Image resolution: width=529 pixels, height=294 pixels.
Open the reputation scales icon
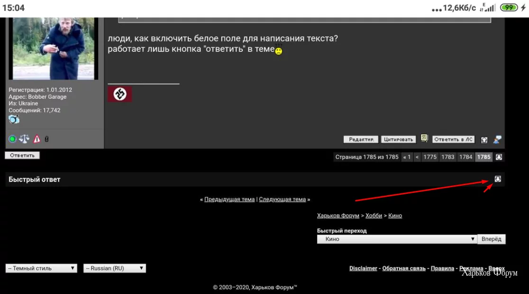pyautogui.click(x=24, y=139)
